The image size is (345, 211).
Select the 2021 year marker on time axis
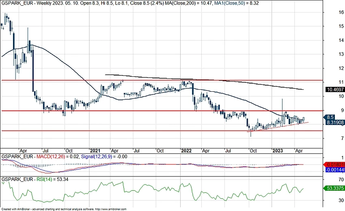click(95, 150)
